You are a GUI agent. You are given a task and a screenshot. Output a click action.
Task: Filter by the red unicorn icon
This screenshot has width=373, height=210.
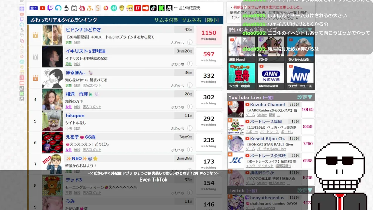click(x=82, y=8)
